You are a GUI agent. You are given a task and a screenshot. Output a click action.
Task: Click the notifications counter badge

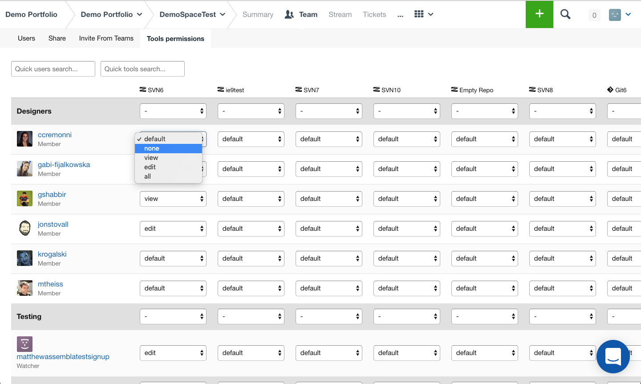point(594,15)
